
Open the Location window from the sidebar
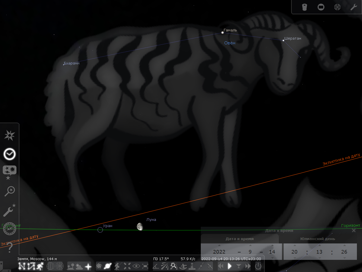(x=10, y=136)
